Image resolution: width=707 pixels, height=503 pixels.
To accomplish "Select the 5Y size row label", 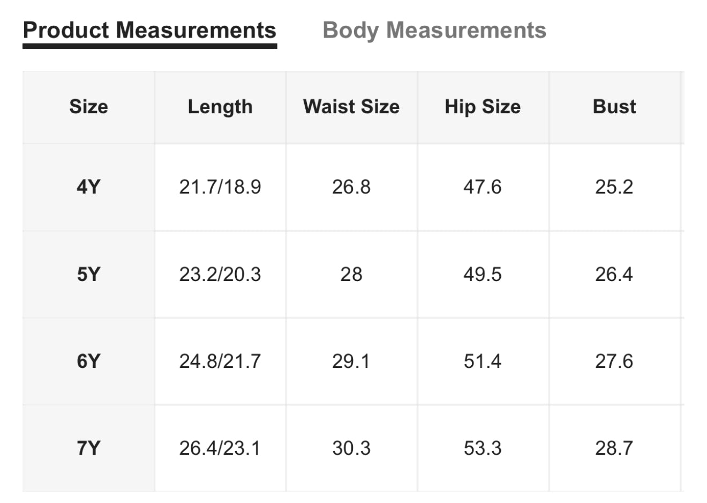I will point(88,275).
